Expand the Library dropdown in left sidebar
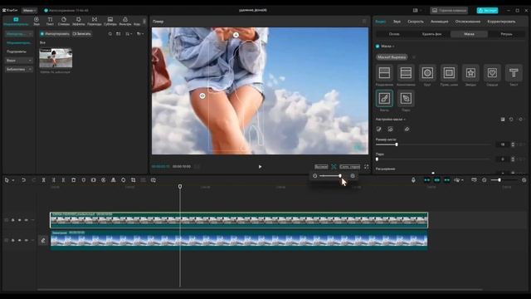Viewport: 531px width, 299px height. coord(19,69)
